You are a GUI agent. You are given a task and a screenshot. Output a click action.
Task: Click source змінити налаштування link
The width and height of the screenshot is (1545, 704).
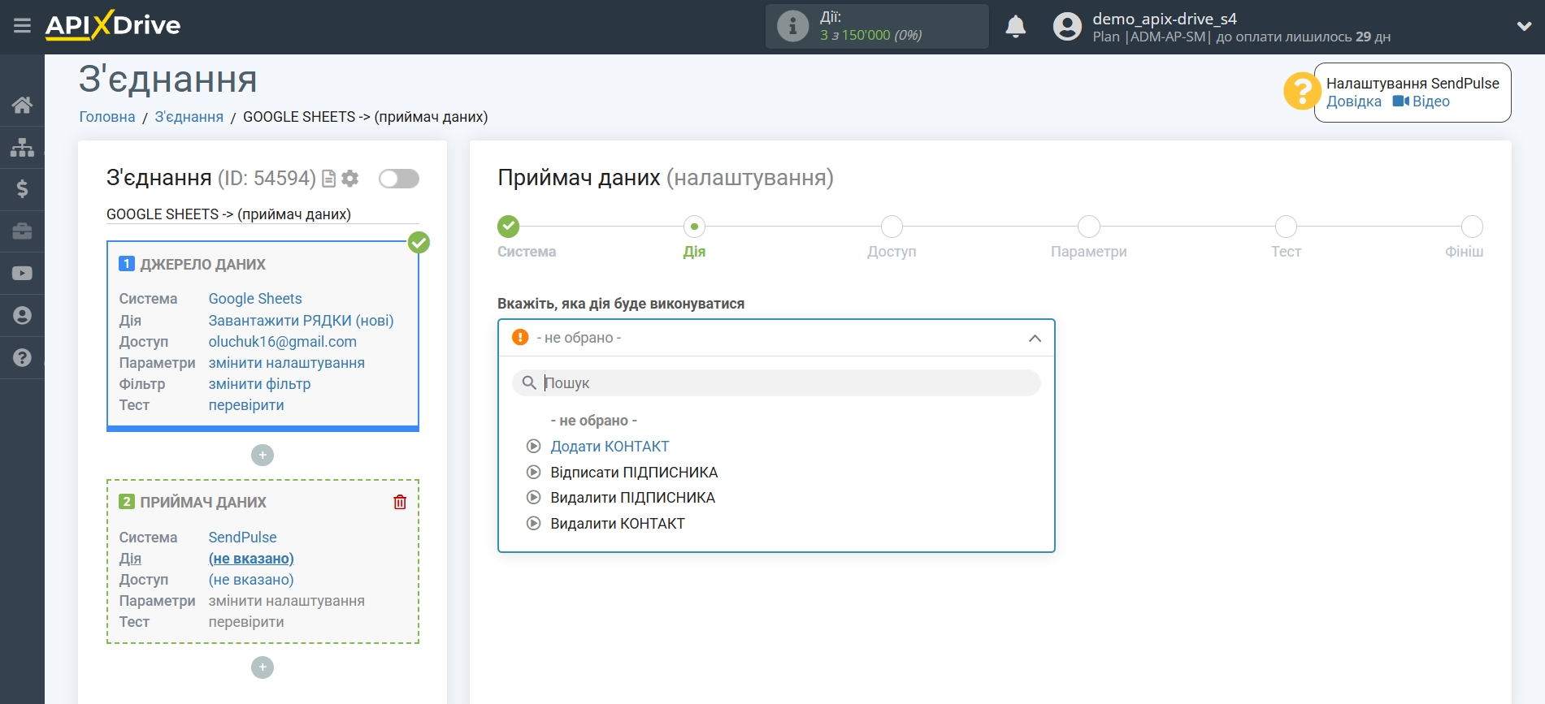(x=286, y=363)
